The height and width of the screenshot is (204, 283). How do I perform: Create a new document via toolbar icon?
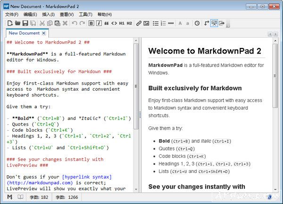tap(10, 23)
